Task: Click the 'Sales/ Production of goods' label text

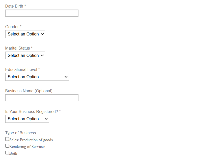Action: tap(31, 140)
